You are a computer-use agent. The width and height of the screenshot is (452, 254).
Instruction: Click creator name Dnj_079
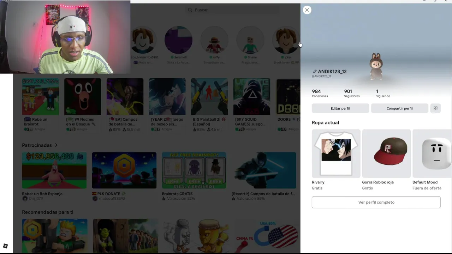coord(36,199)
